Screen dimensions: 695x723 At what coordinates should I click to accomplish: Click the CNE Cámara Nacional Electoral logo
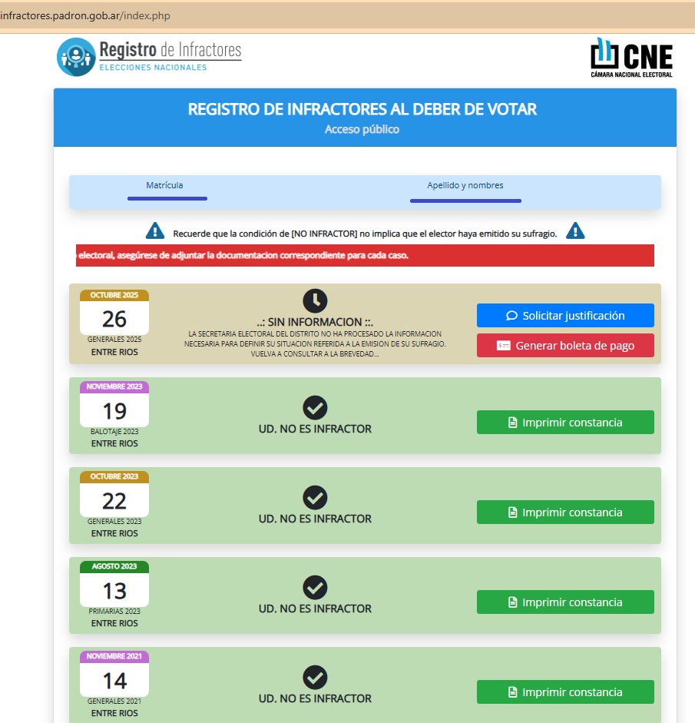[x=631, y=58]
